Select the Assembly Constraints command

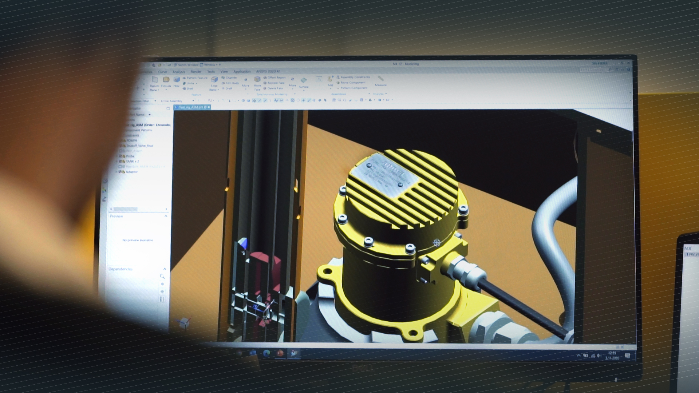[x=353, y=77]
